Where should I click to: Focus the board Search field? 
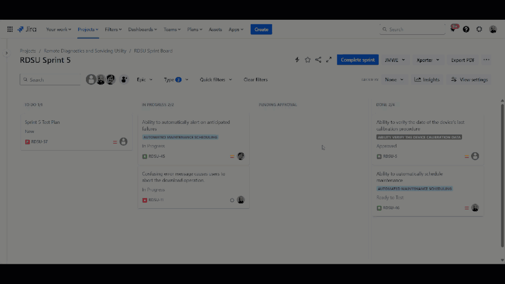[x=50, y=79]
